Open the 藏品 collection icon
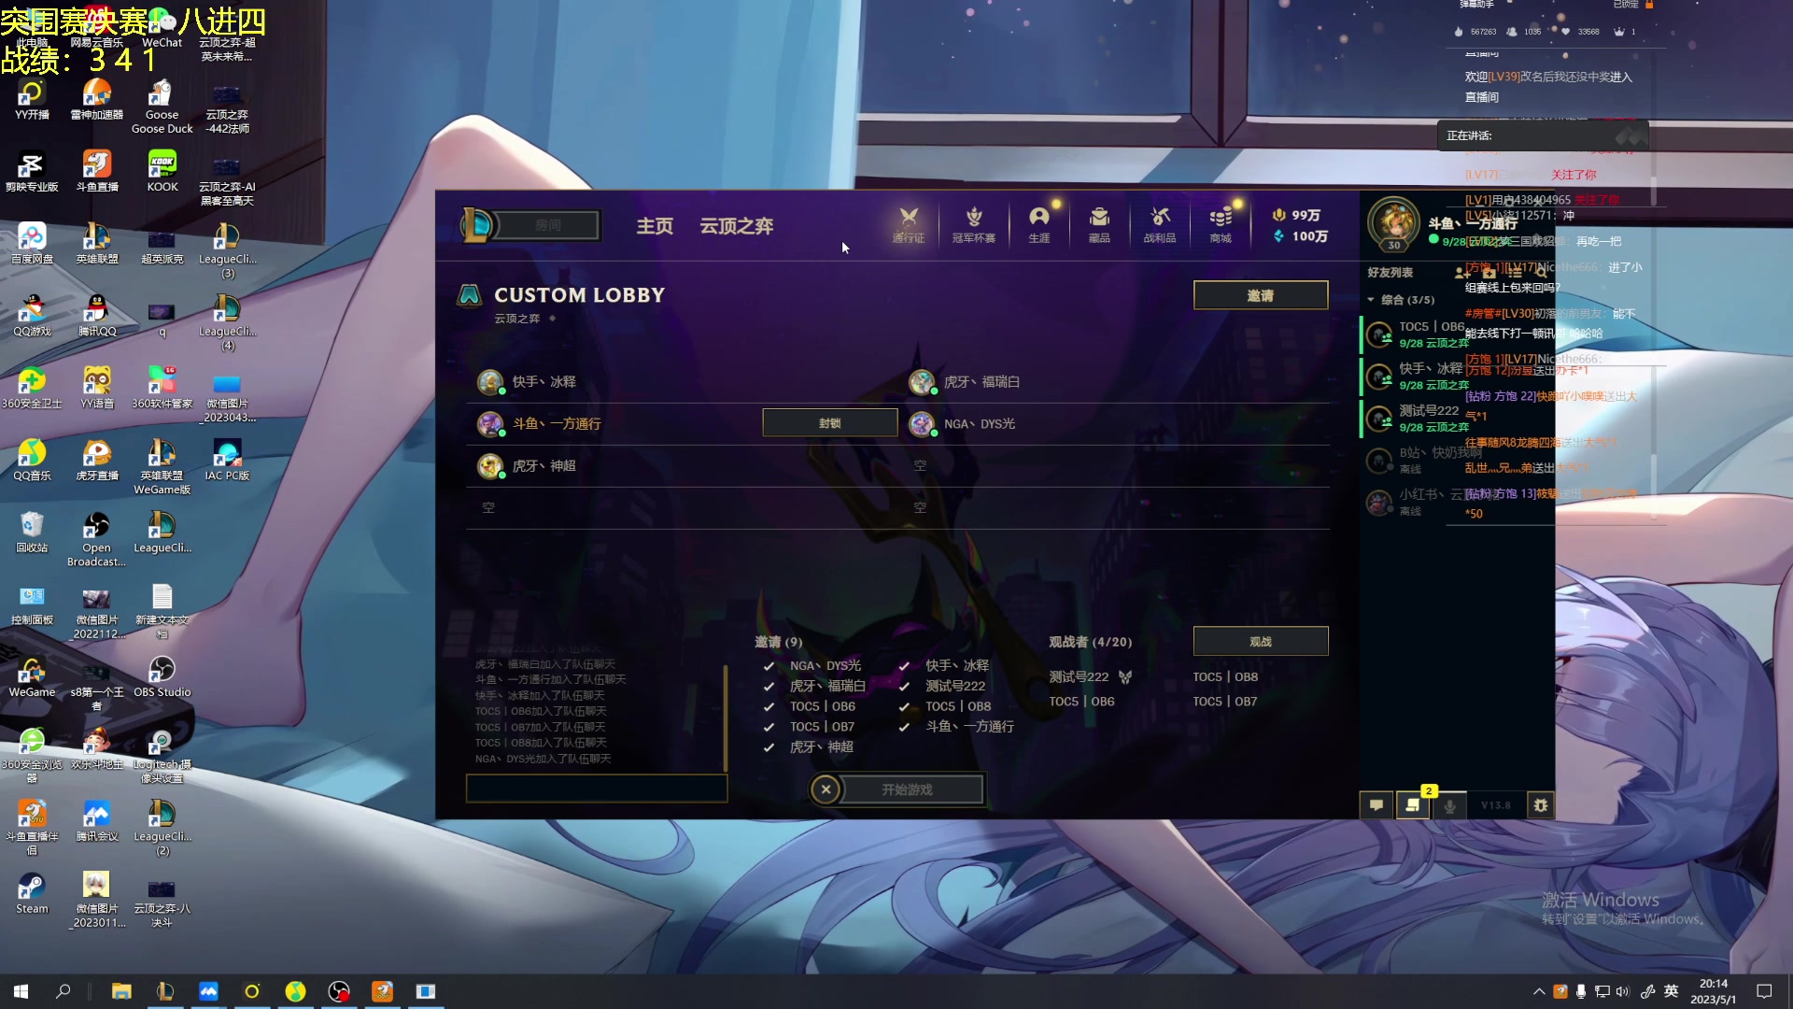The height and width of the screenshot is (1009, 1793). 1099,224
